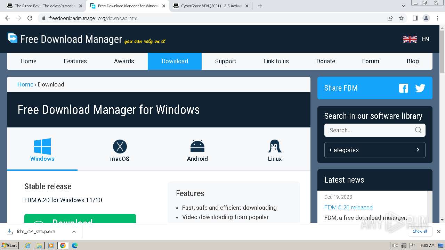Click the search magnifier icon in software library
Screen dimensions: 445x250
click(418, 130)
